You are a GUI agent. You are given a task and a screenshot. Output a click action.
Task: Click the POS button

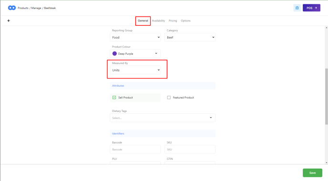[311, 8]
